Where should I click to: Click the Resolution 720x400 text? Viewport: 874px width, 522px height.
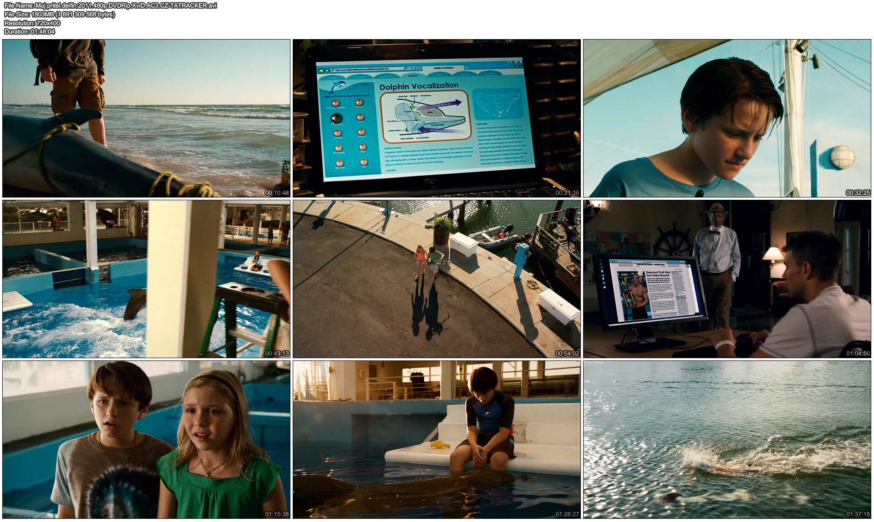(32, 23)
